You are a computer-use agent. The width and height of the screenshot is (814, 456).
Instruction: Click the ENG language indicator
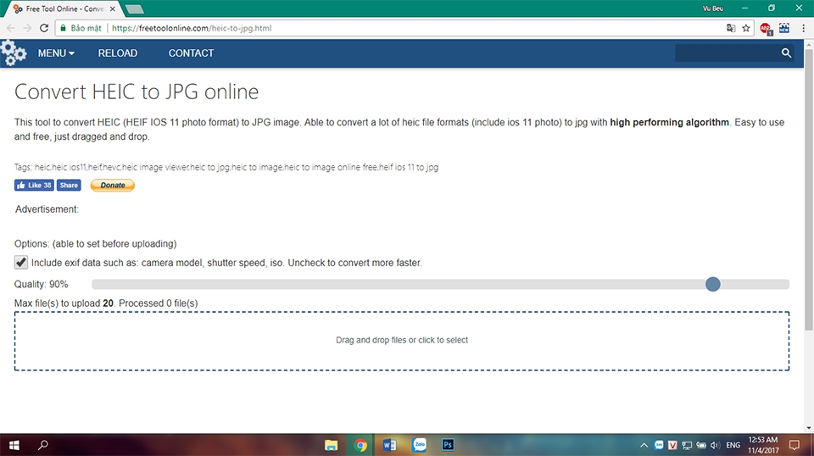tap(733, 445)
